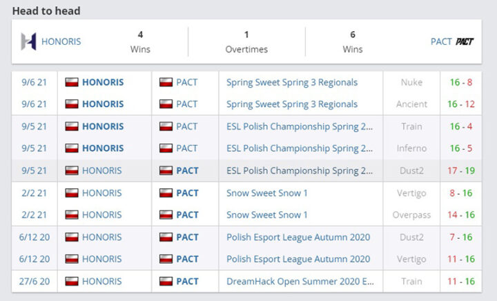Click Polish flag beside PACT in DreamHack row
The width and height of the screenshot is (497, 301).
click(x=166, y=281)
